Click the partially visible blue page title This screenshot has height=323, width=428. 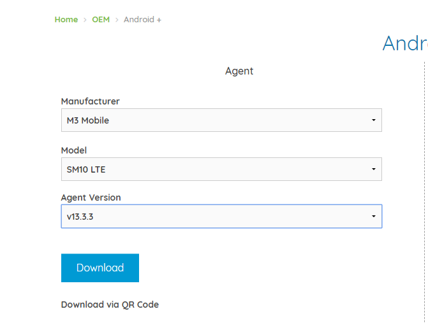click(x=404, y=43)
